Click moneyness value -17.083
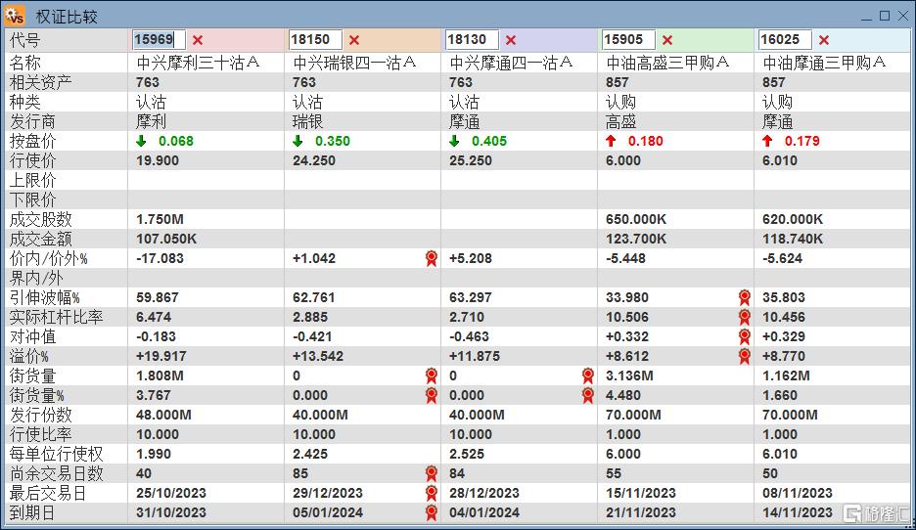Screen dimensions: 916x530 [160, 258]
